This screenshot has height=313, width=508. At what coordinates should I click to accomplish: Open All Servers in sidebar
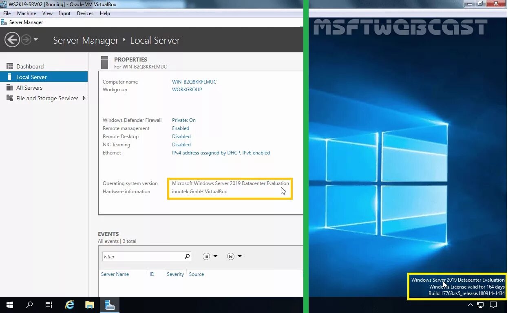click(x=29, y=88)
